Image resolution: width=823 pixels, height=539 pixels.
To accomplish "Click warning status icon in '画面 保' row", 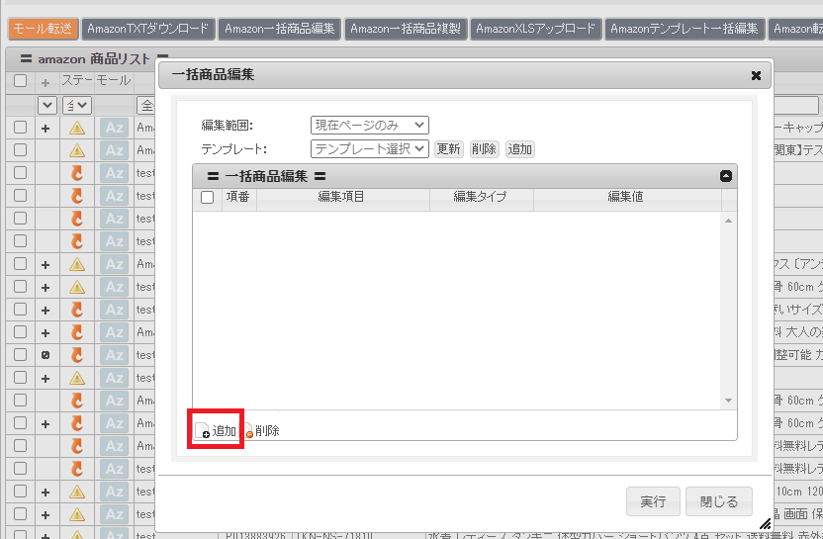I will point(77,514).
